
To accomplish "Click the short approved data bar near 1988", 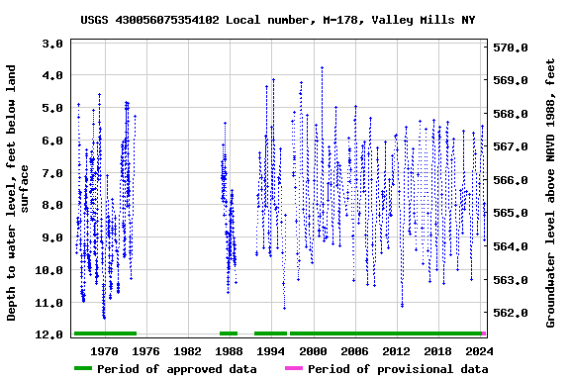I will click(x=229, y=333).
